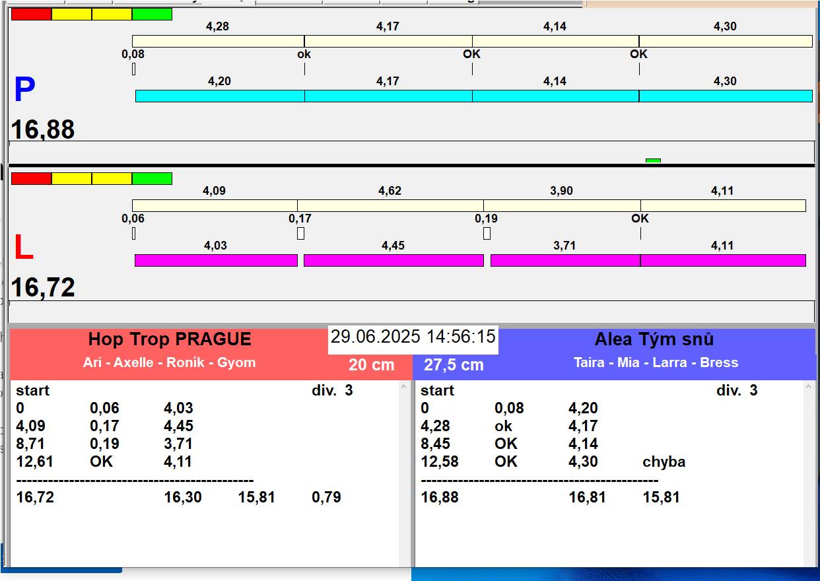This screenshot has height=581, width=820.
Task: Click the small marker below 0,08 in lane P
Action: point(133,69)
